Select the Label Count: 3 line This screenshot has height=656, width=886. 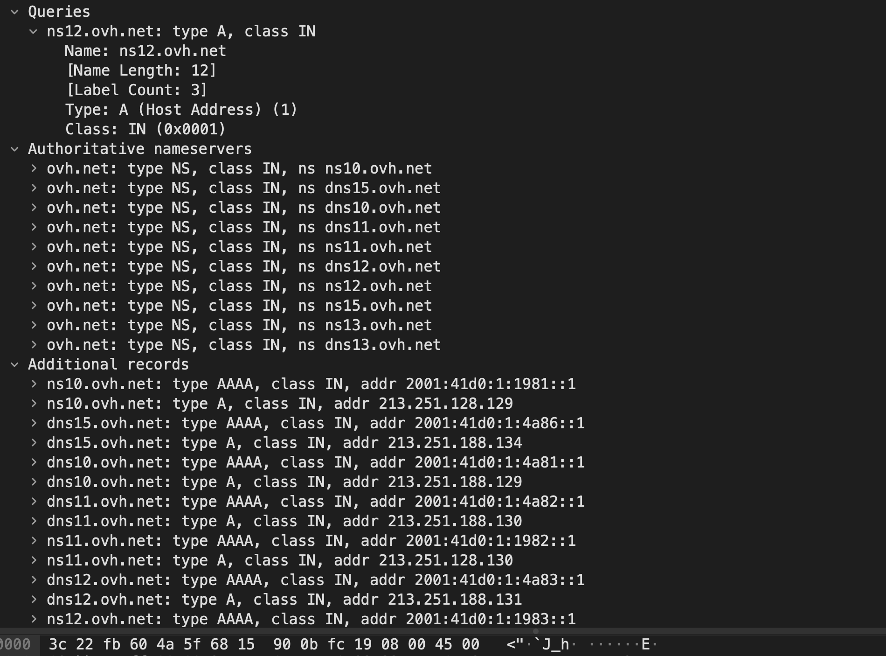[x=137, y=90]
